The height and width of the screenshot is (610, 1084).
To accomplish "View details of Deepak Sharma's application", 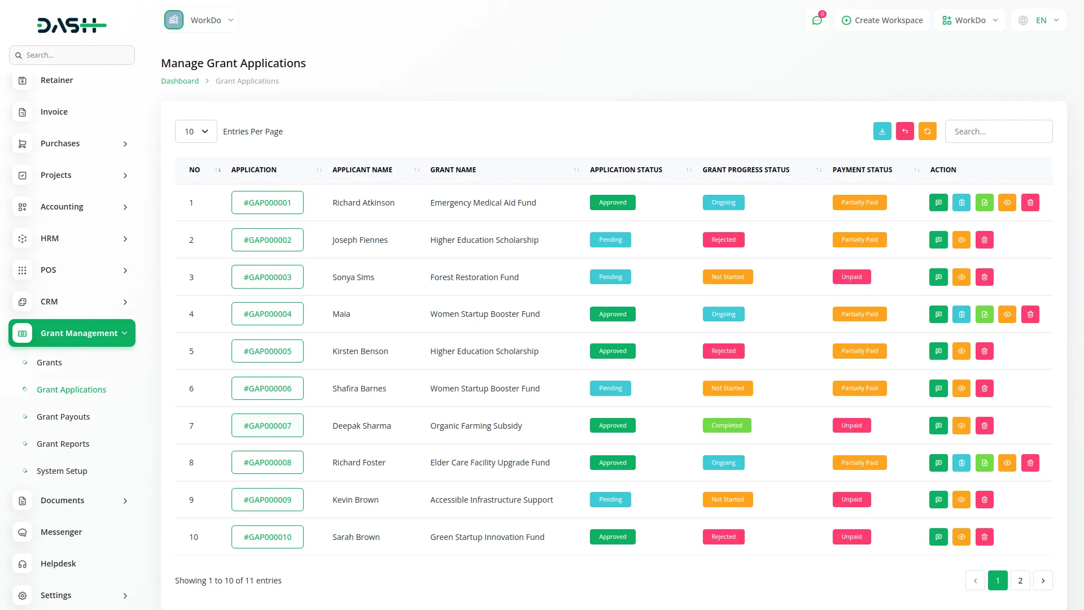I will pyautogui.click(x=961, y=425).
